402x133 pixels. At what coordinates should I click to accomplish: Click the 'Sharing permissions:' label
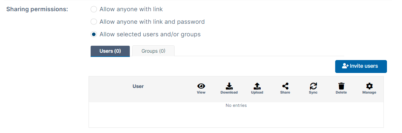click(x=37, y=9)
